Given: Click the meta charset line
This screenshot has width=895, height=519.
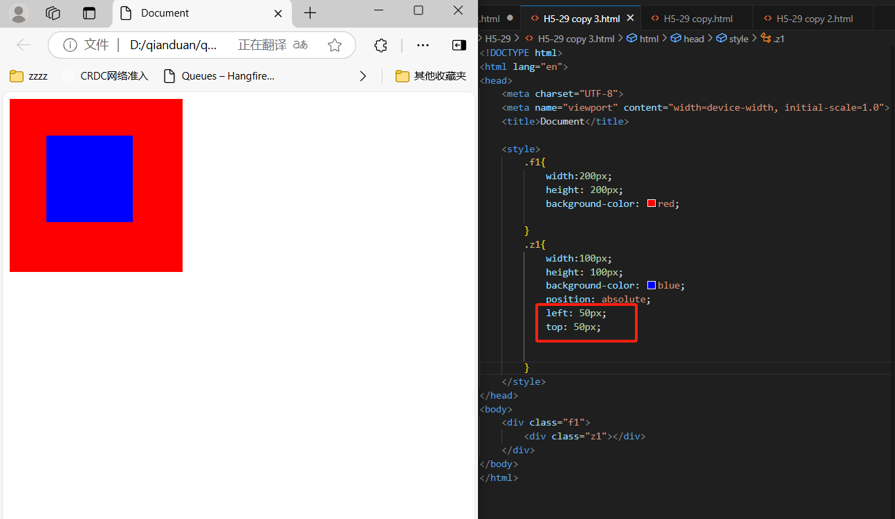Looking at the screenshot, I should 563,93.
